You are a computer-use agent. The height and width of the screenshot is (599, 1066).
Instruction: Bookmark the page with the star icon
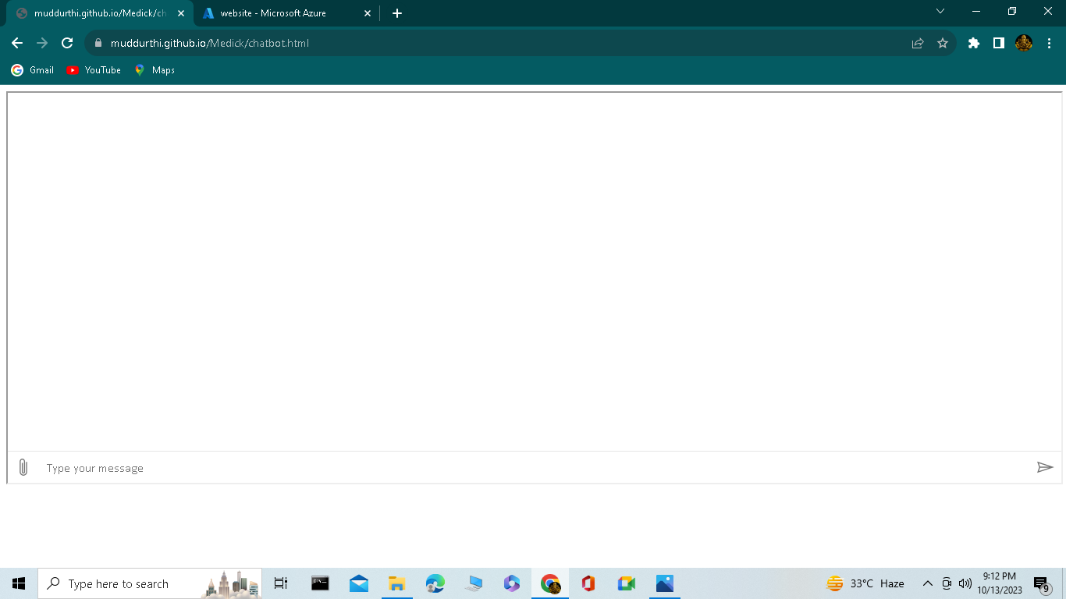tap(943, 43)
